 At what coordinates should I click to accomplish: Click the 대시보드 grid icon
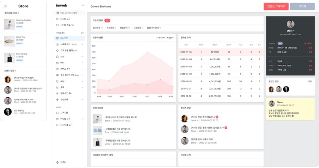pyautogui.click(x=57, y=38)
